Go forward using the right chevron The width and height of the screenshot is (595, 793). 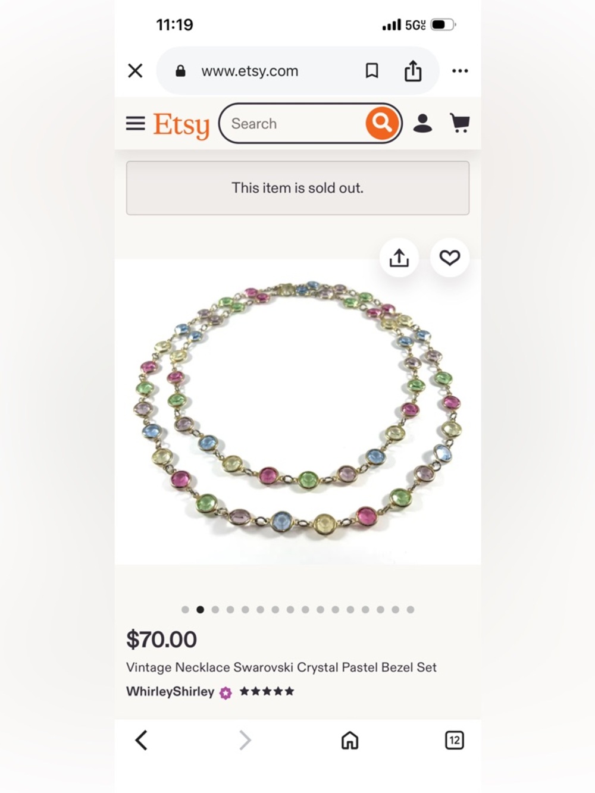[x=244, y=740]
